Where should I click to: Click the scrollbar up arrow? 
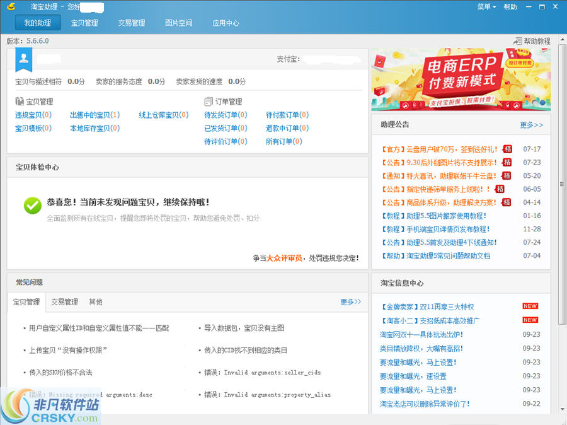[563, 39]
